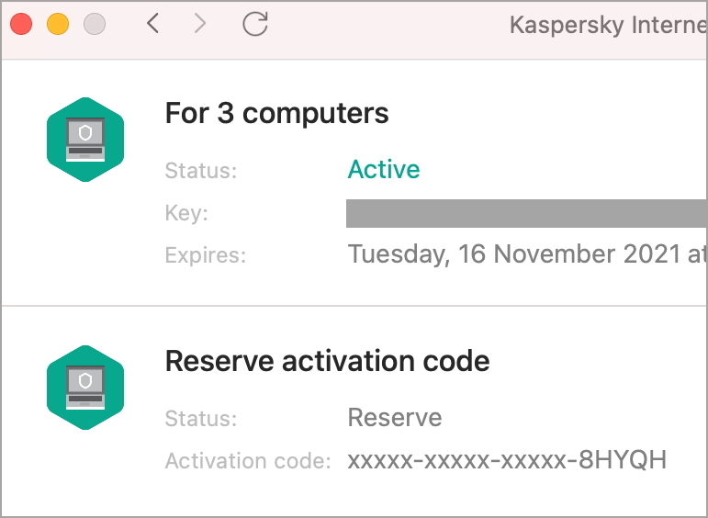Viewport: 708px width, 518px height.
Task: Click the Status: label under For 3 computers
Action: point(201,171)
